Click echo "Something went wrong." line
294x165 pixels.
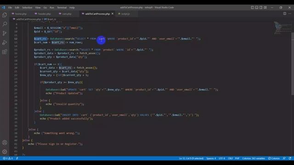pyautogui.click(x=57, y=133)
